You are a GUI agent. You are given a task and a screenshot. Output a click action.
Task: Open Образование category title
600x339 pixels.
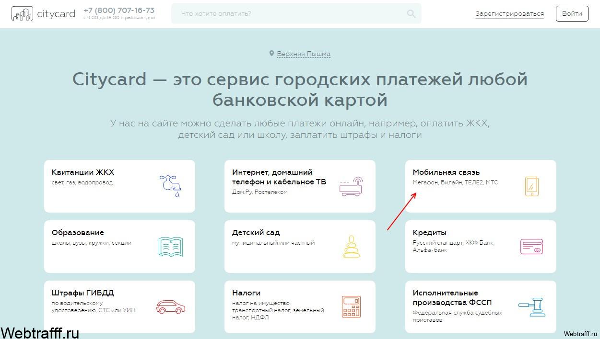pos(78,233)
